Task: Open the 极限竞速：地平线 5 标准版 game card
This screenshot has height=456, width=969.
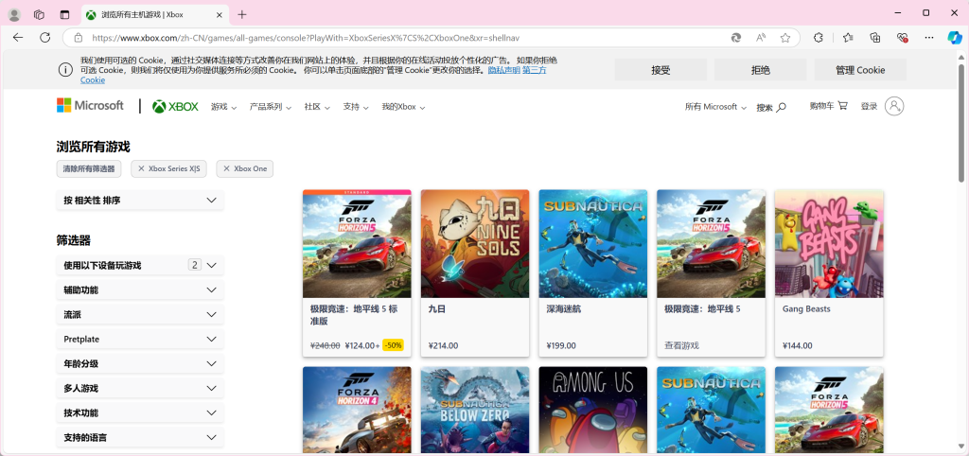Action: [357, 273]
